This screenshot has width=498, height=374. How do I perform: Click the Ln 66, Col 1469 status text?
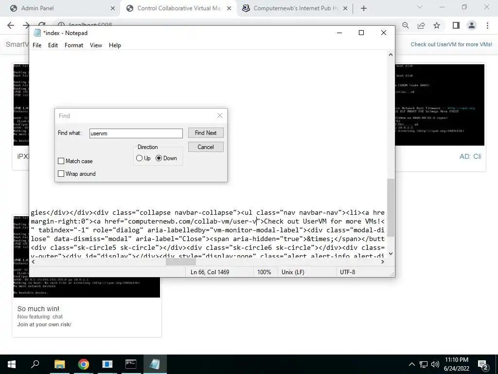[210, 272]
